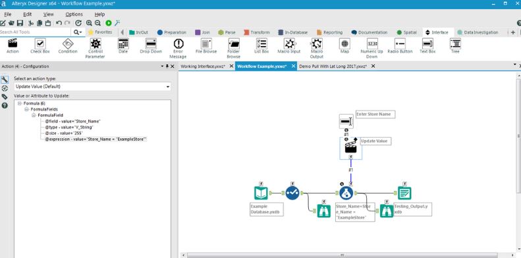Screen dimensions: 521x258
Task: Switch to the Favorites tool palette
Action: (x=99, y=32)
